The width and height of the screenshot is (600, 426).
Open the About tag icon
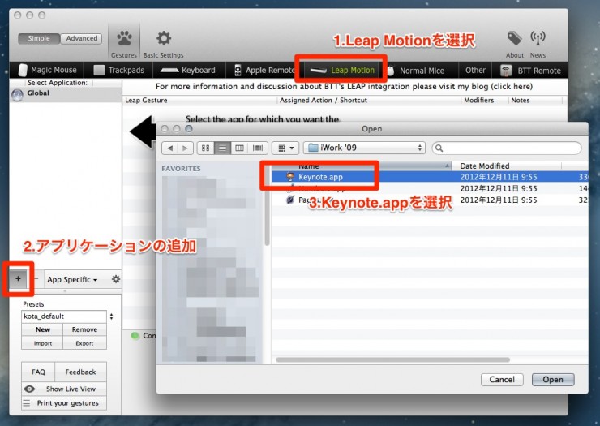(514, 43)
